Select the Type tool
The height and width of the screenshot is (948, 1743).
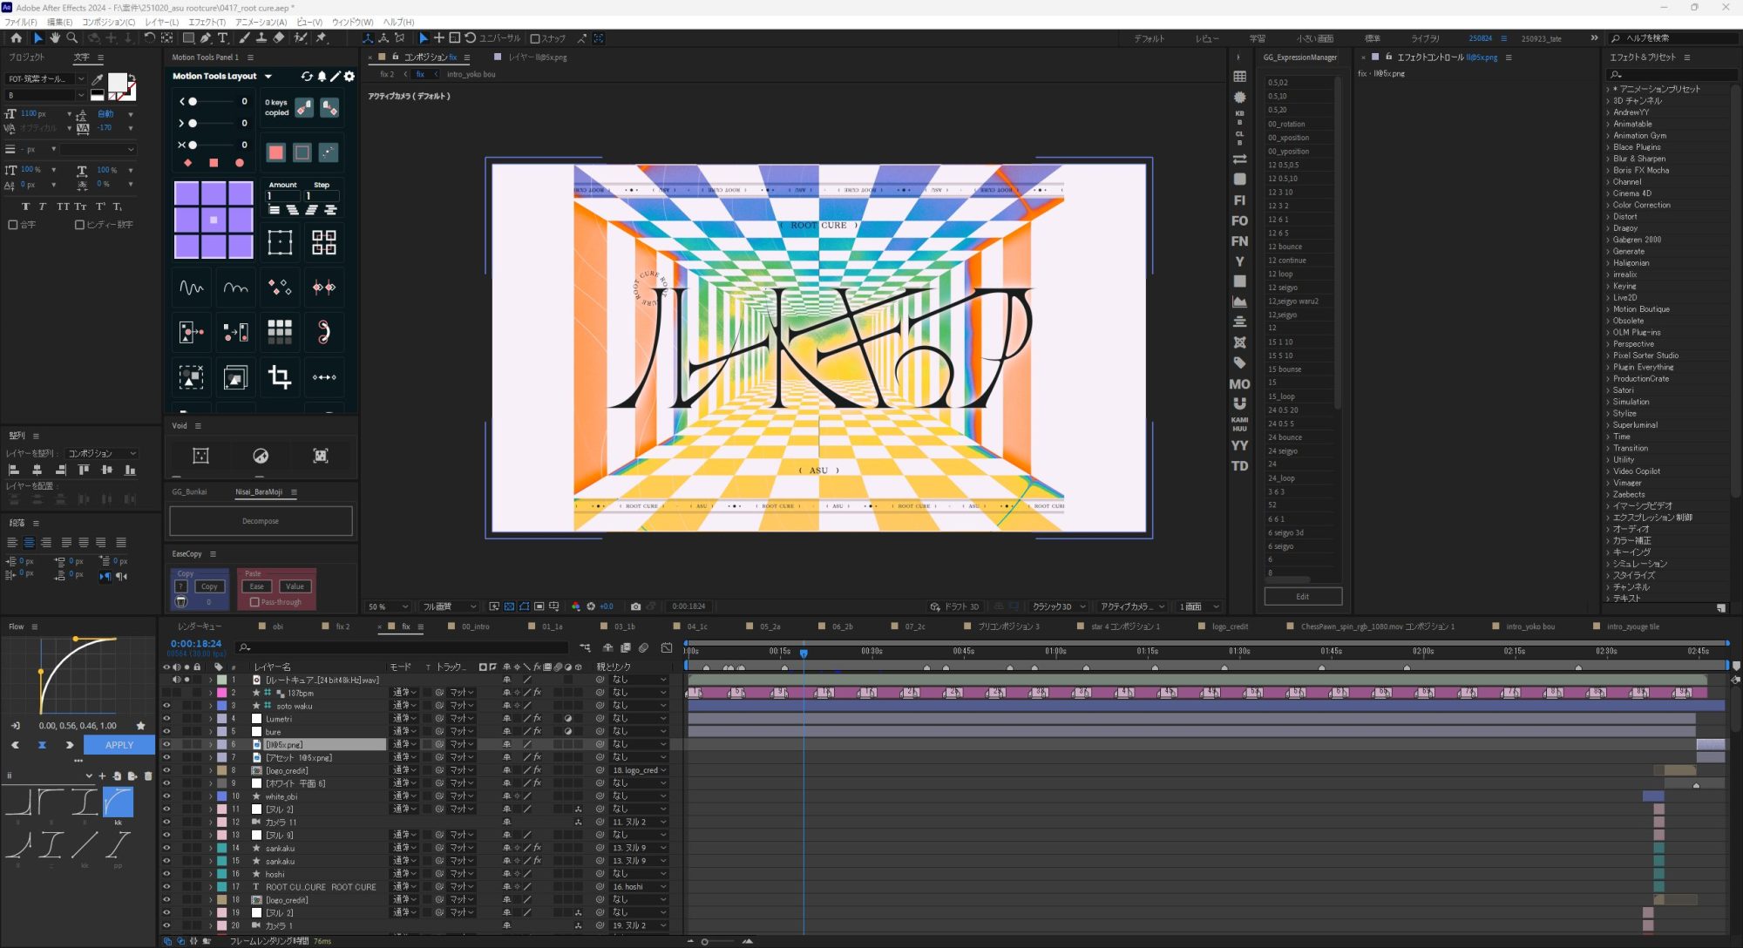pos(223,38)
